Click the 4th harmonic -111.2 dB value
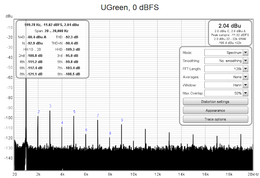Screen dimensions: 260x178 (35, 62)
